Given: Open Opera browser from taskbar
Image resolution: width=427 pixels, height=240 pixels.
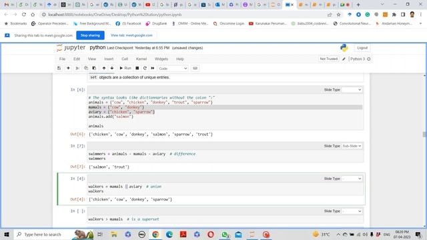Looking at the screenshot, I should click(211, 234).
